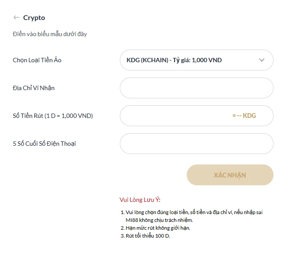Viewport: 287px width, 258px height.
Task: Click the MI88 không chịu trách nhiệm line
Action: 159,220
